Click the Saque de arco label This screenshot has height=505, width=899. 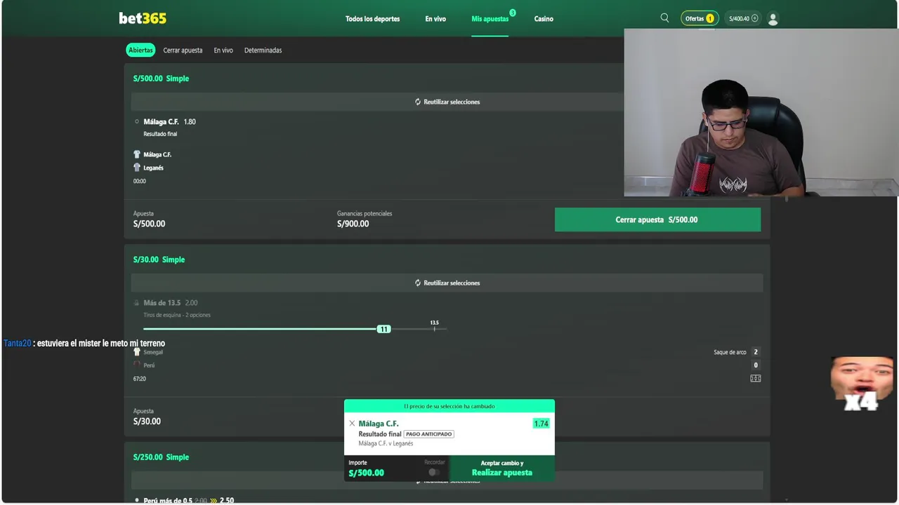[x=730, y=352]
